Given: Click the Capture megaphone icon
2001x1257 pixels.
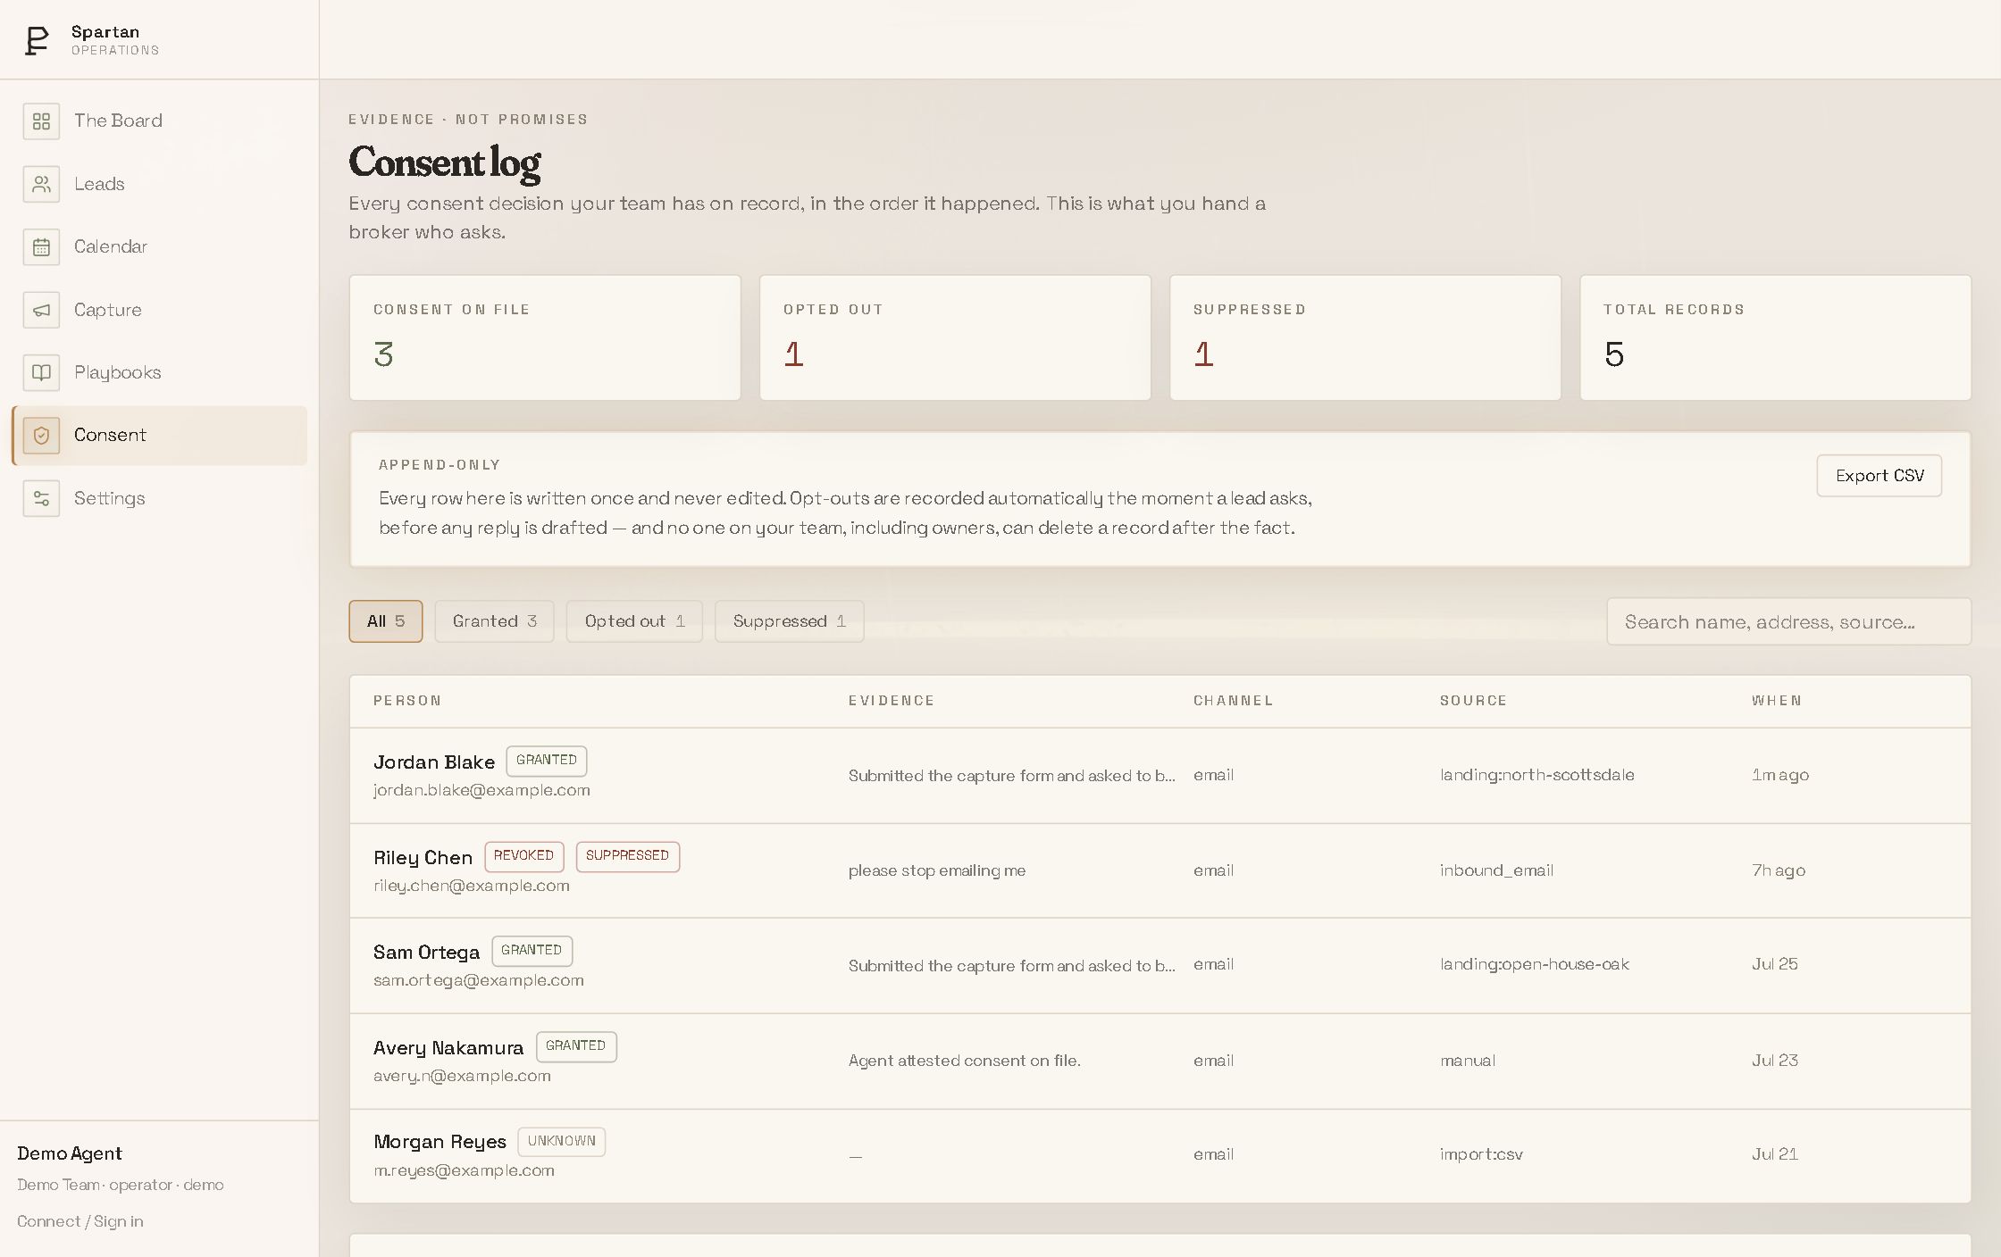Looking at the screenshot, I should point(41,310).
